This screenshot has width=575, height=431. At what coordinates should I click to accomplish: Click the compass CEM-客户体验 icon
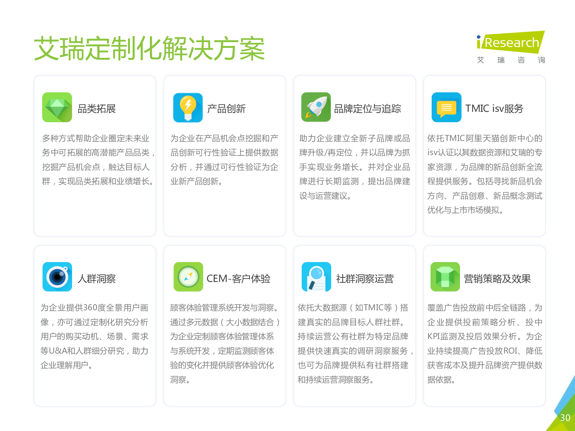coord(188,277)
